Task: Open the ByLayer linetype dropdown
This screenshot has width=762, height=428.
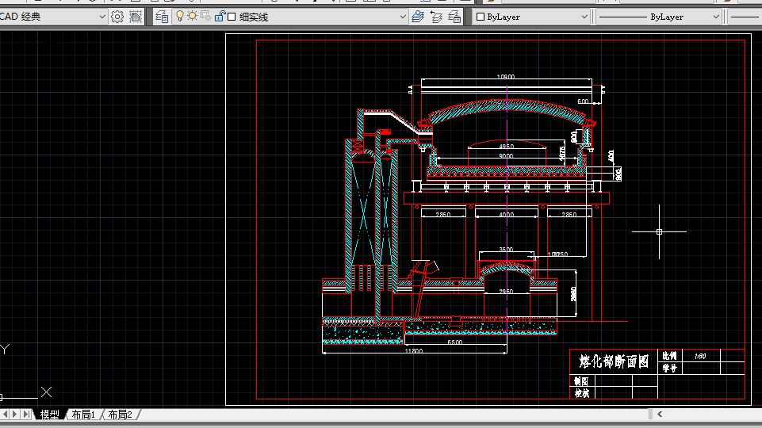Action: point(716,17)
